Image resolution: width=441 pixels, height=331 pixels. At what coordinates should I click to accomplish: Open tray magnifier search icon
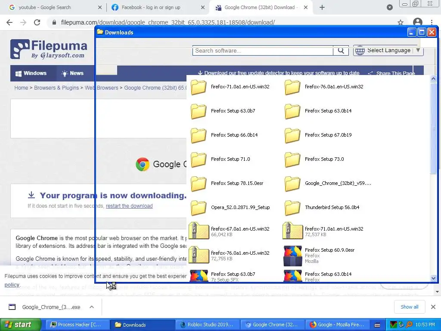pos(409,325)
